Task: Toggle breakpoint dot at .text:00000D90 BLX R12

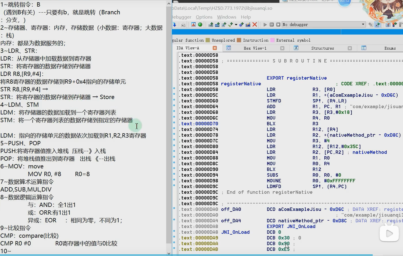Action: [x=174, y=168]
